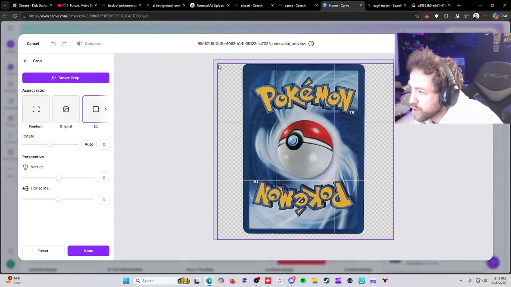Open File Explorer from taskbar
This screenshot has height=287, width=511.
pos(315,281)
